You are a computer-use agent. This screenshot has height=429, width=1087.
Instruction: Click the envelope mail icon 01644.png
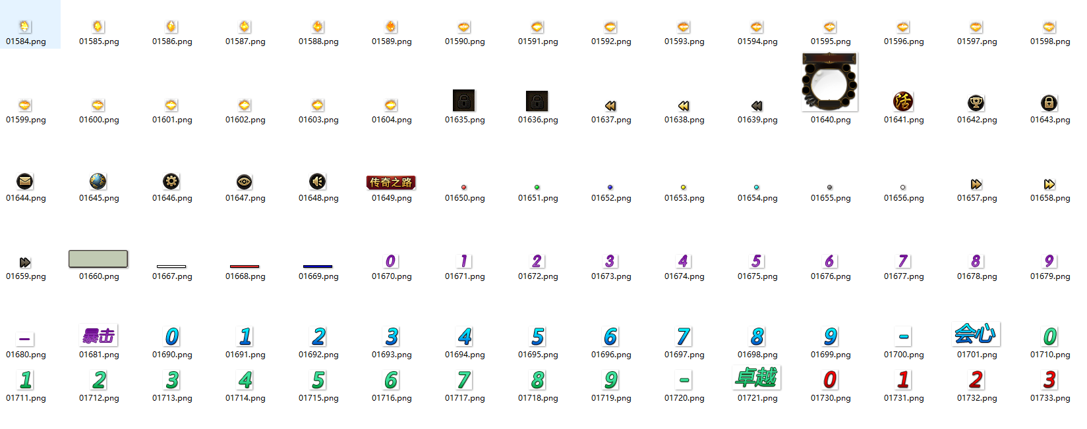25,181
